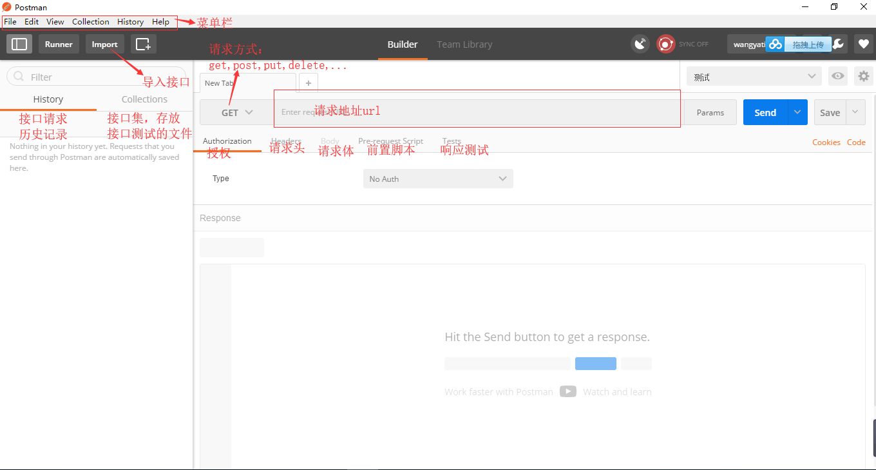Open the Code link
Screen dimensions: 876x470
[856, 142]
